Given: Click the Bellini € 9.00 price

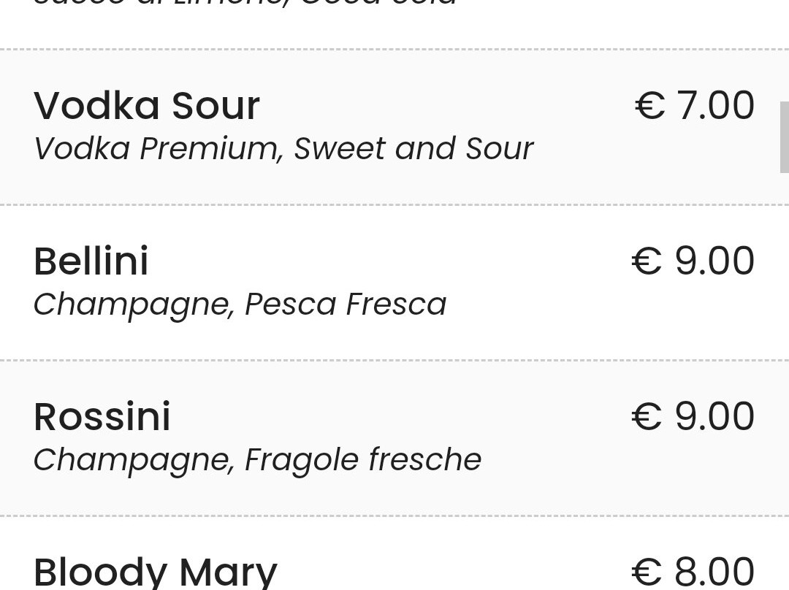Looking at the screenshot, I should point(693,261).
